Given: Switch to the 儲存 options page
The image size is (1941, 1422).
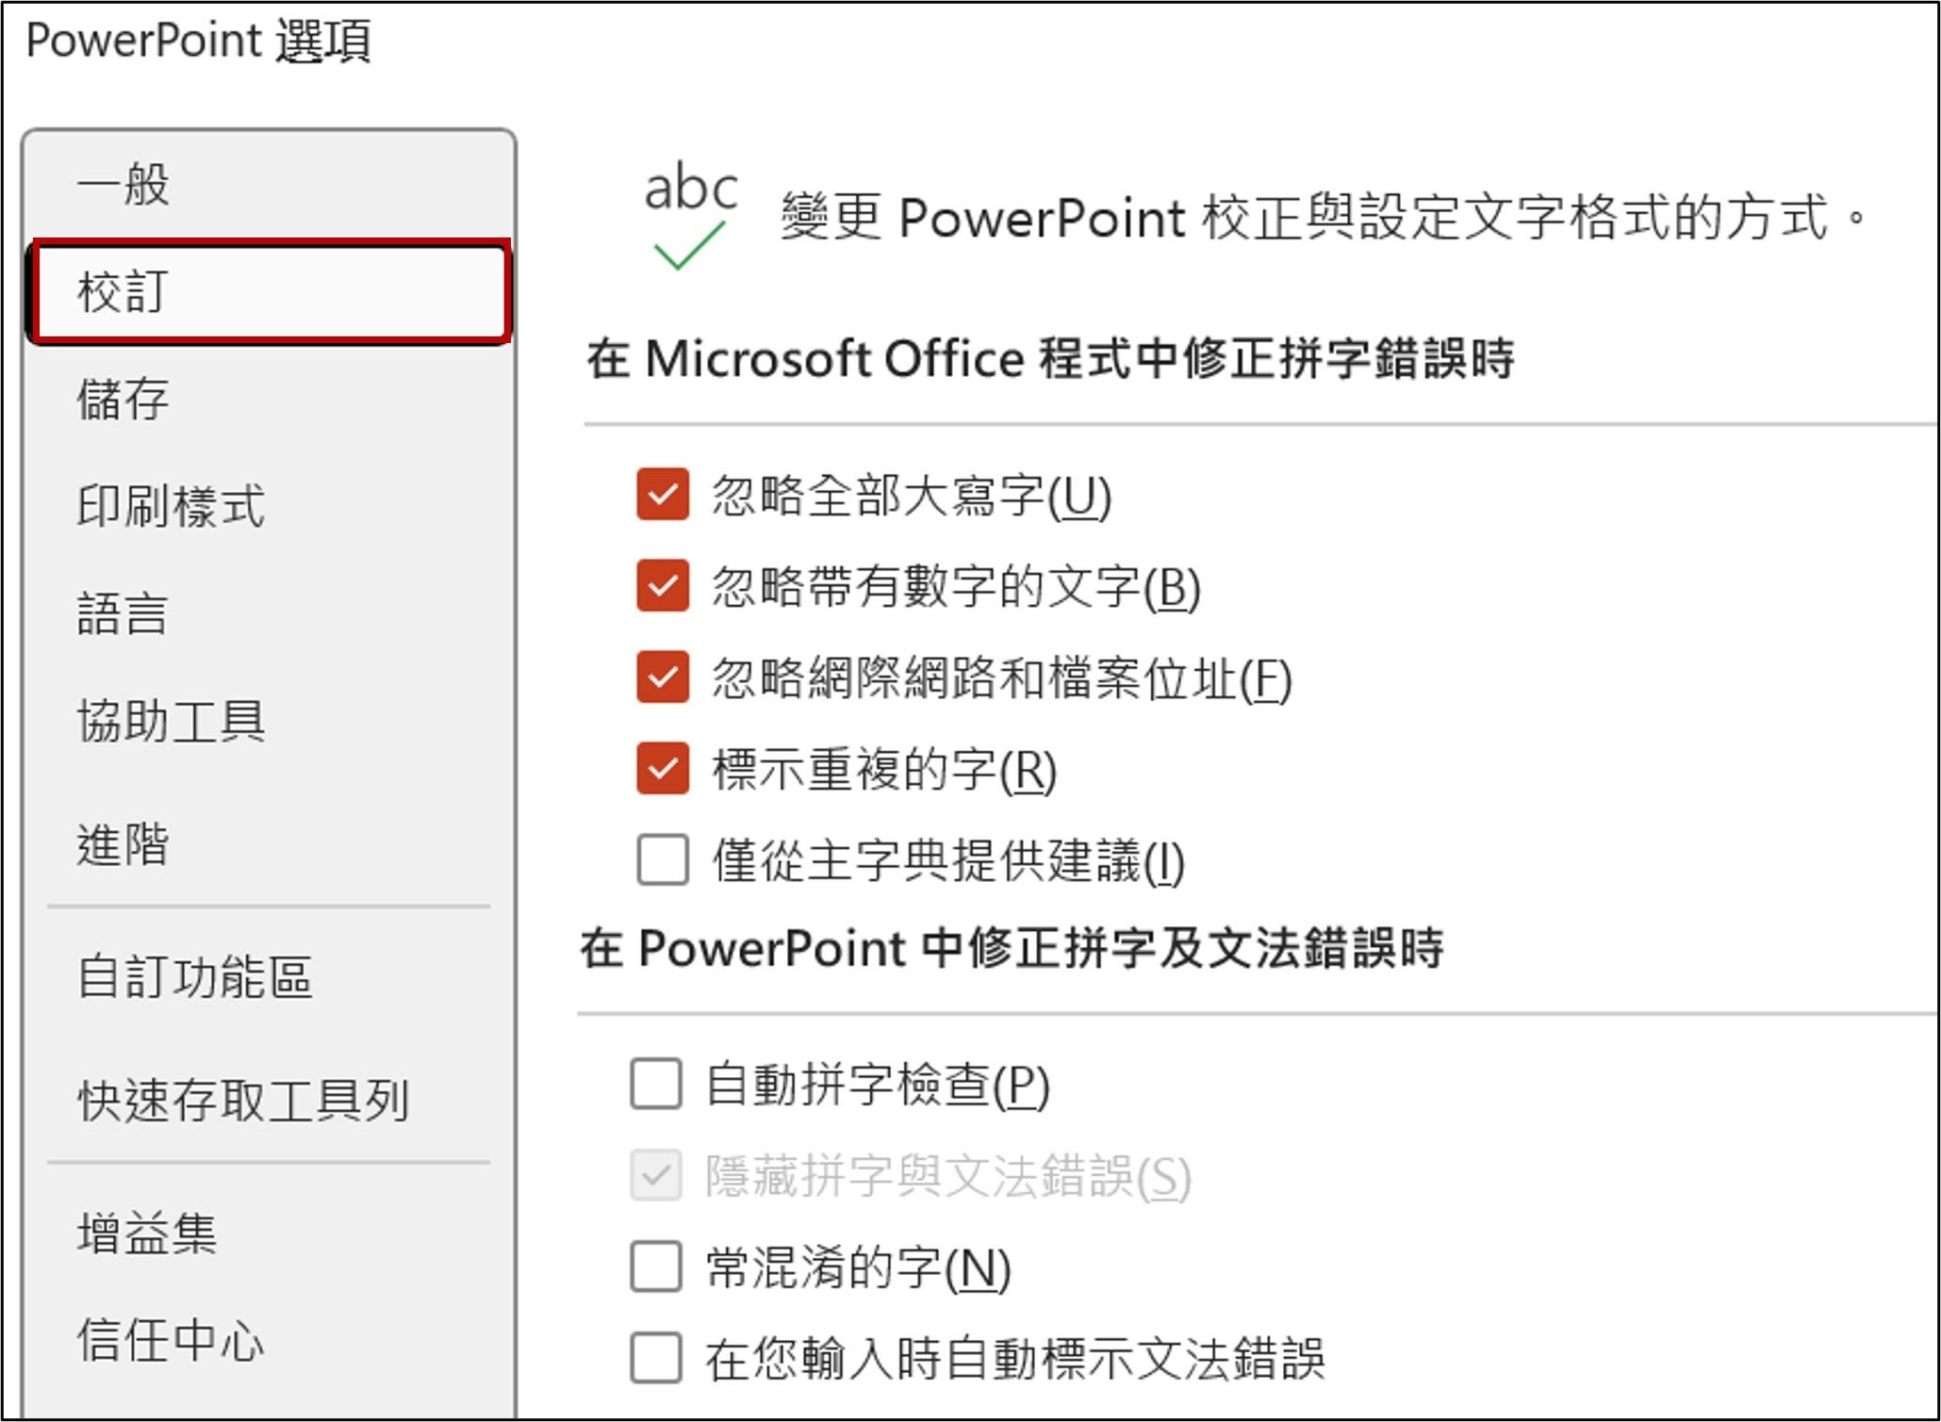Looking at the screenshot, I should pyautogui.click(x=123, y=399).
